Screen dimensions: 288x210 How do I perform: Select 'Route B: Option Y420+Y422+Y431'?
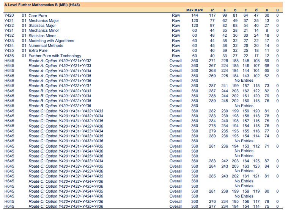point(60,86)
